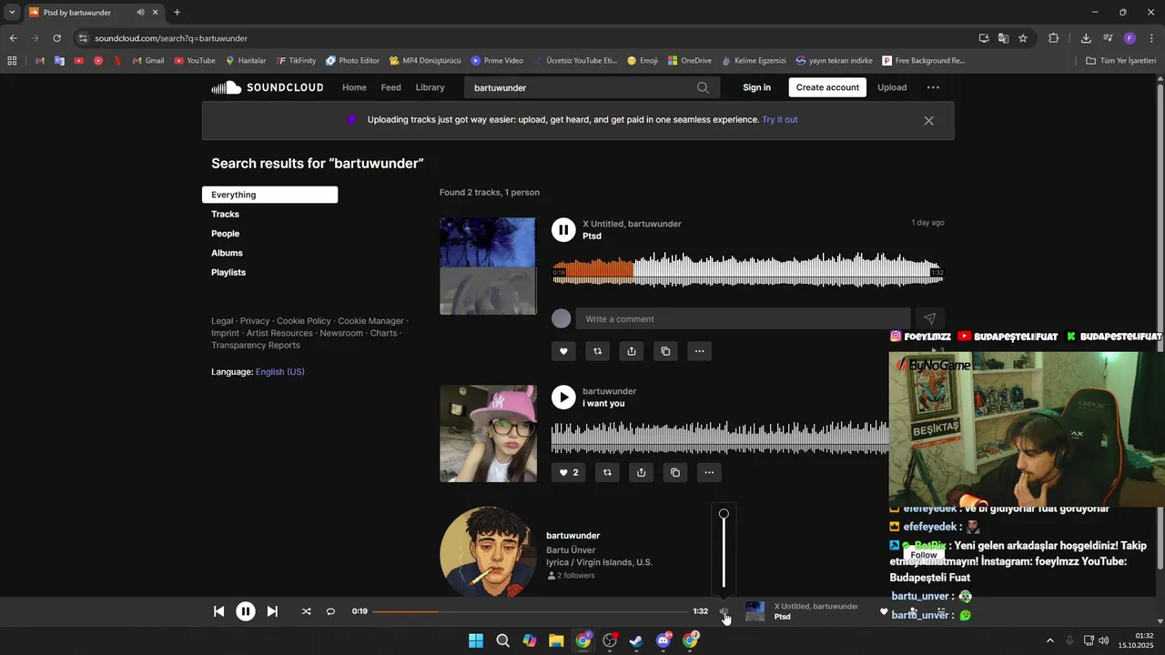1165x655 pixels.
Task: Click the SoundCloud logo
Action: click(x=268, y=87)
